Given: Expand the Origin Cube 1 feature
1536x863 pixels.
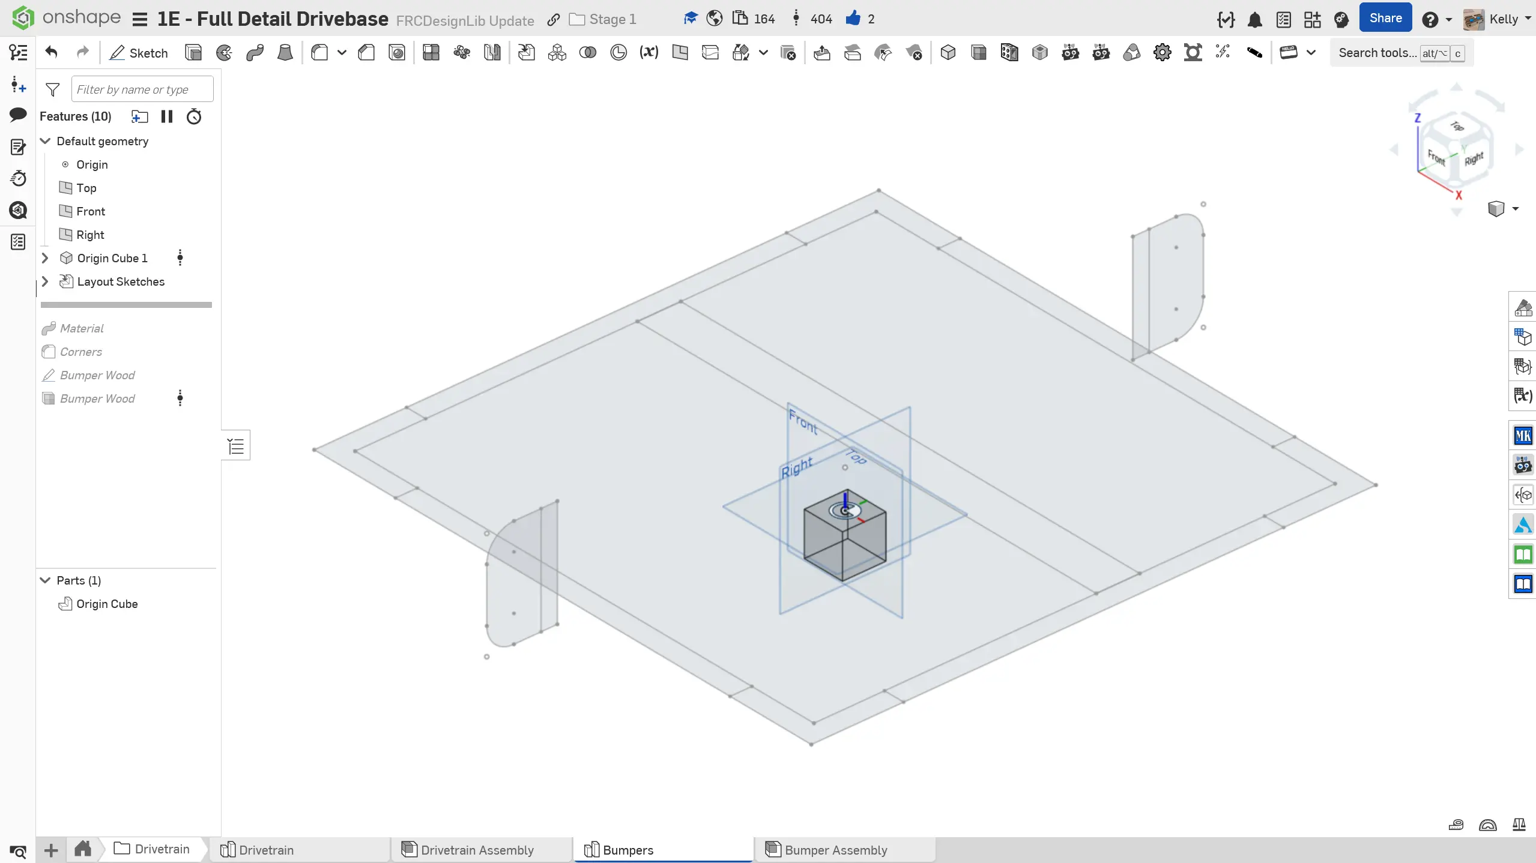Looking at the screenshot, I should 45,258.
